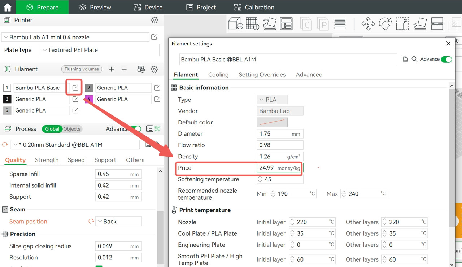The image size is (462, 267).
Task: Close the Filament settings dialog
Action: [x=448, y=44]
